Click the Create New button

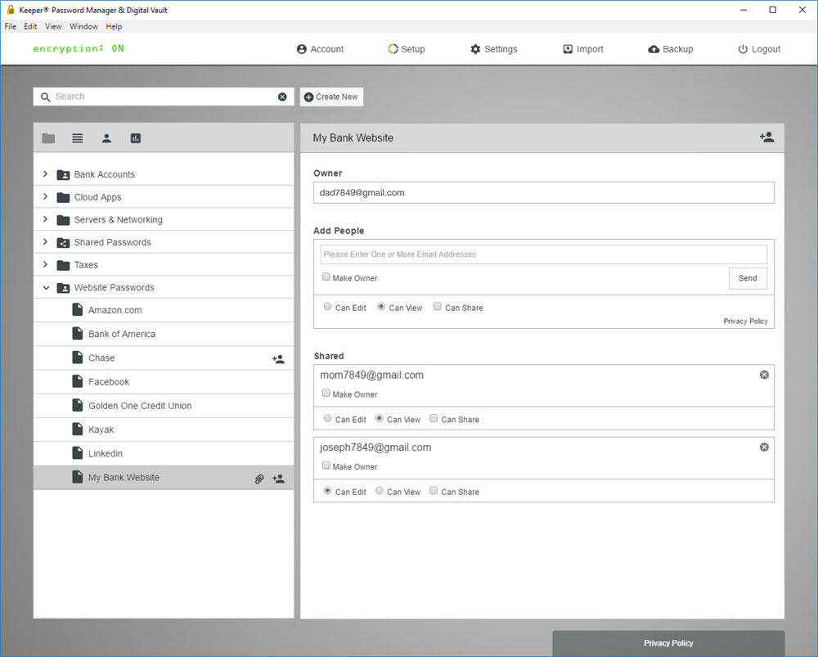331,97
